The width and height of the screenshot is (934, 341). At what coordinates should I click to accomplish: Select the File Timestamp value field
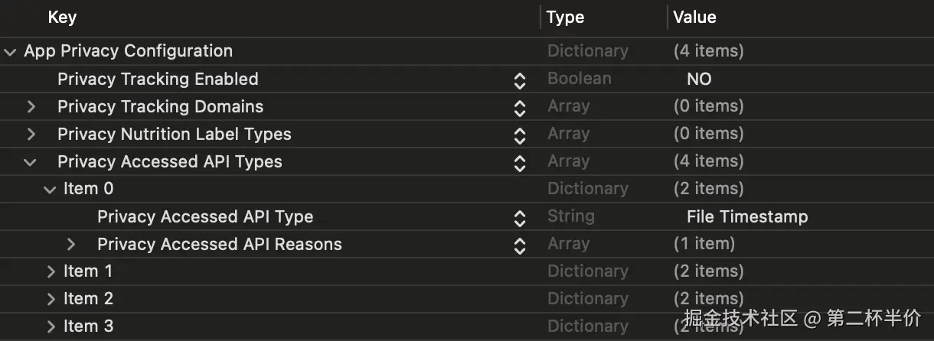[747, 217]
